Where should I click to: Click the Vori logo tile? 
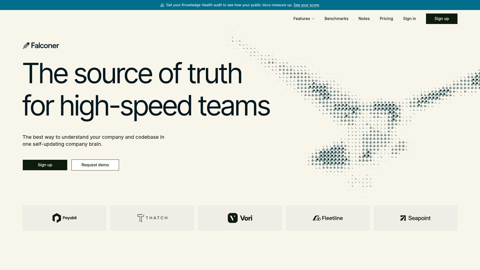coord(240,218)
